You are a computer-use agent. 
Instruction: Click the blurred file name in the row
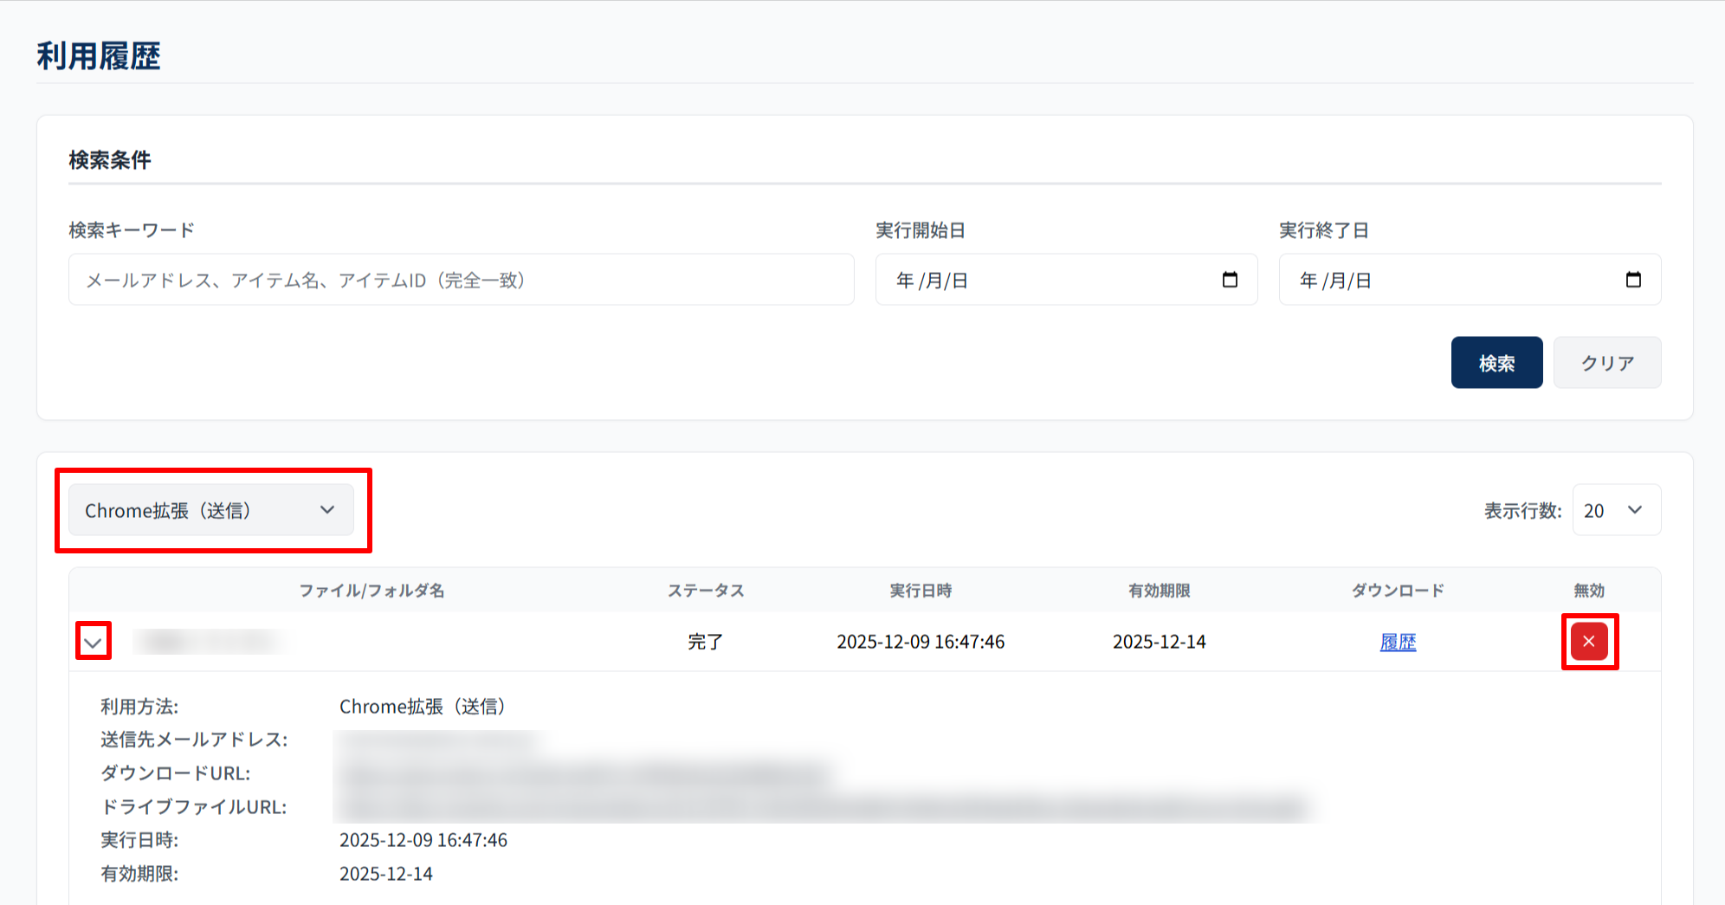pos(208,642)
